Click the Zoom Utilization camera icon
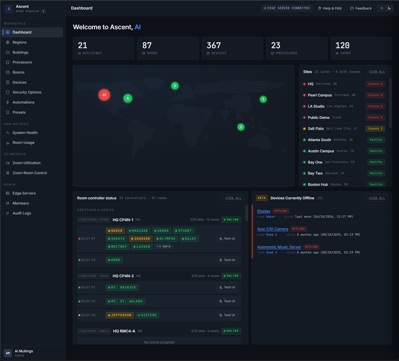Screen dimensions: 399x361 (x=8, y=163)
